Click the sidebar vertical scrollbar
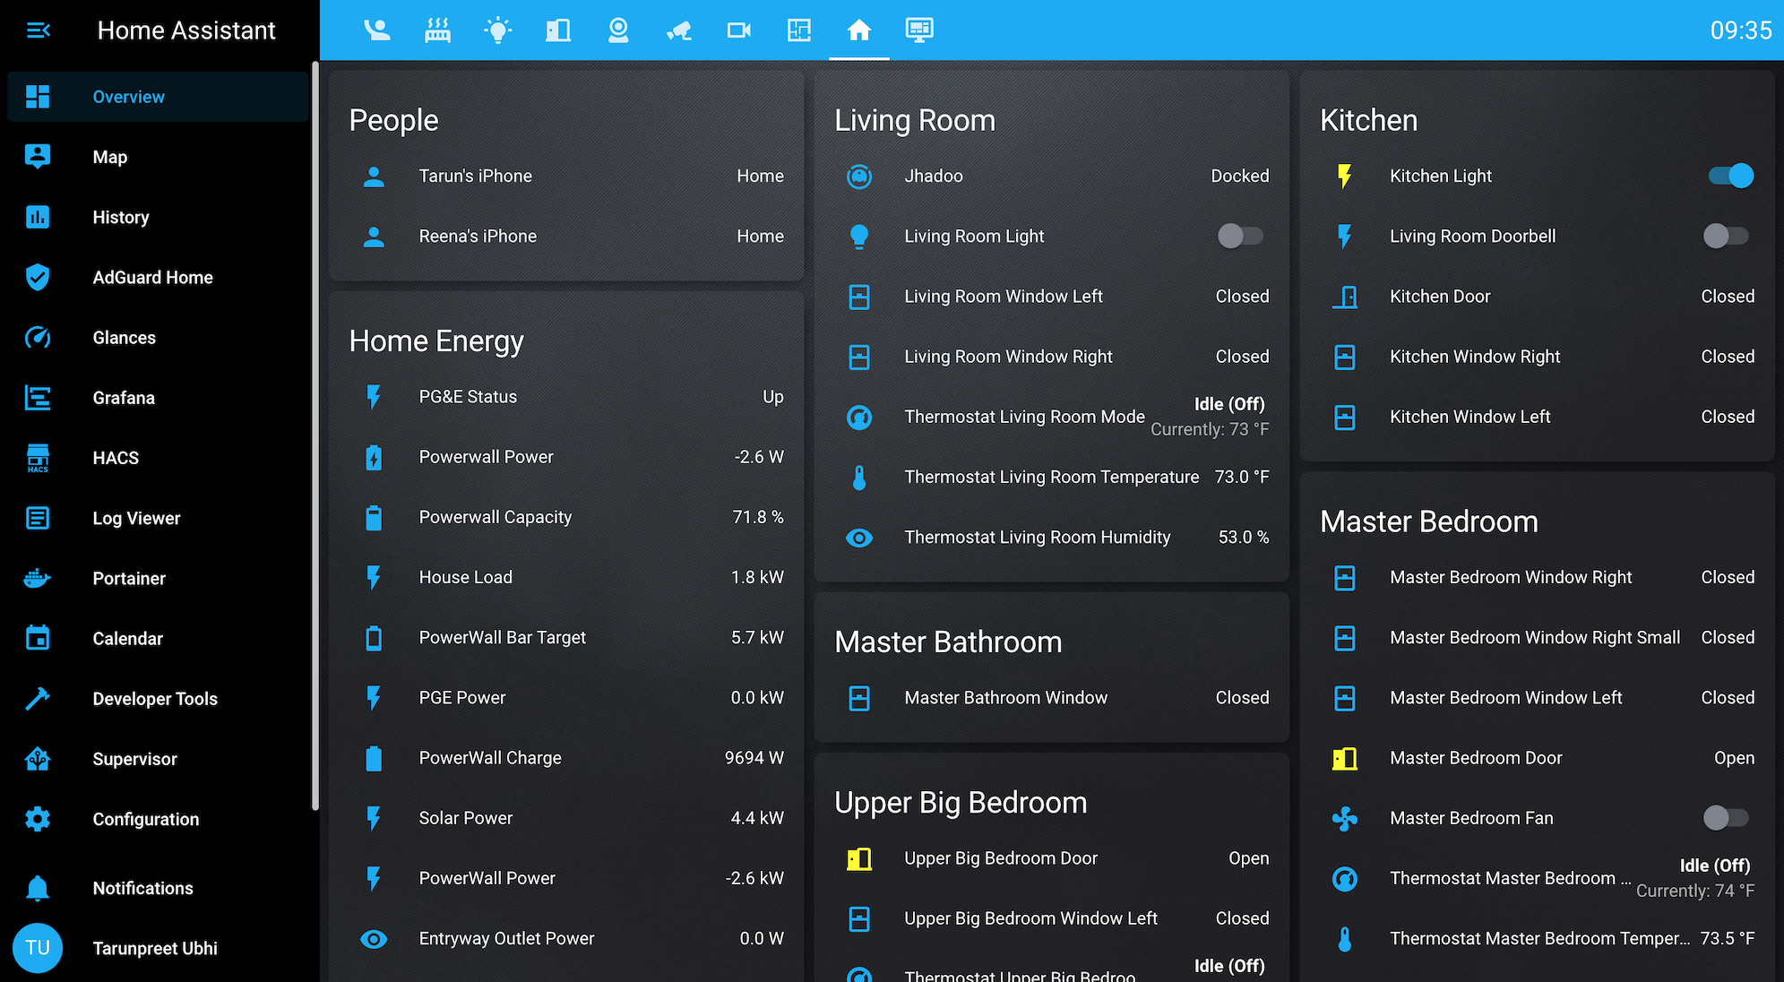 [315, 435]
